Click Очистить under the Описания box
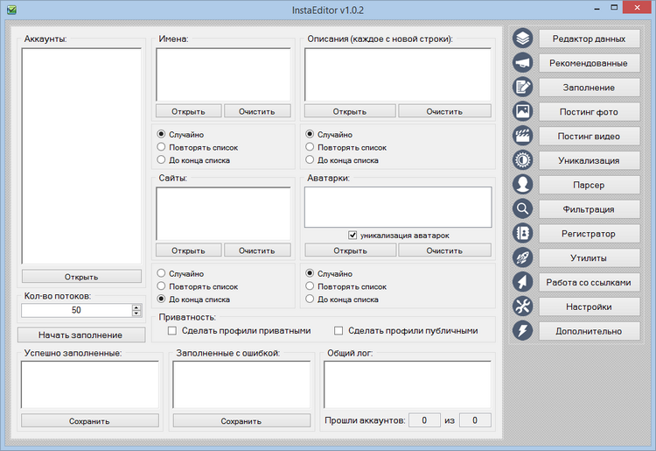 444,111
